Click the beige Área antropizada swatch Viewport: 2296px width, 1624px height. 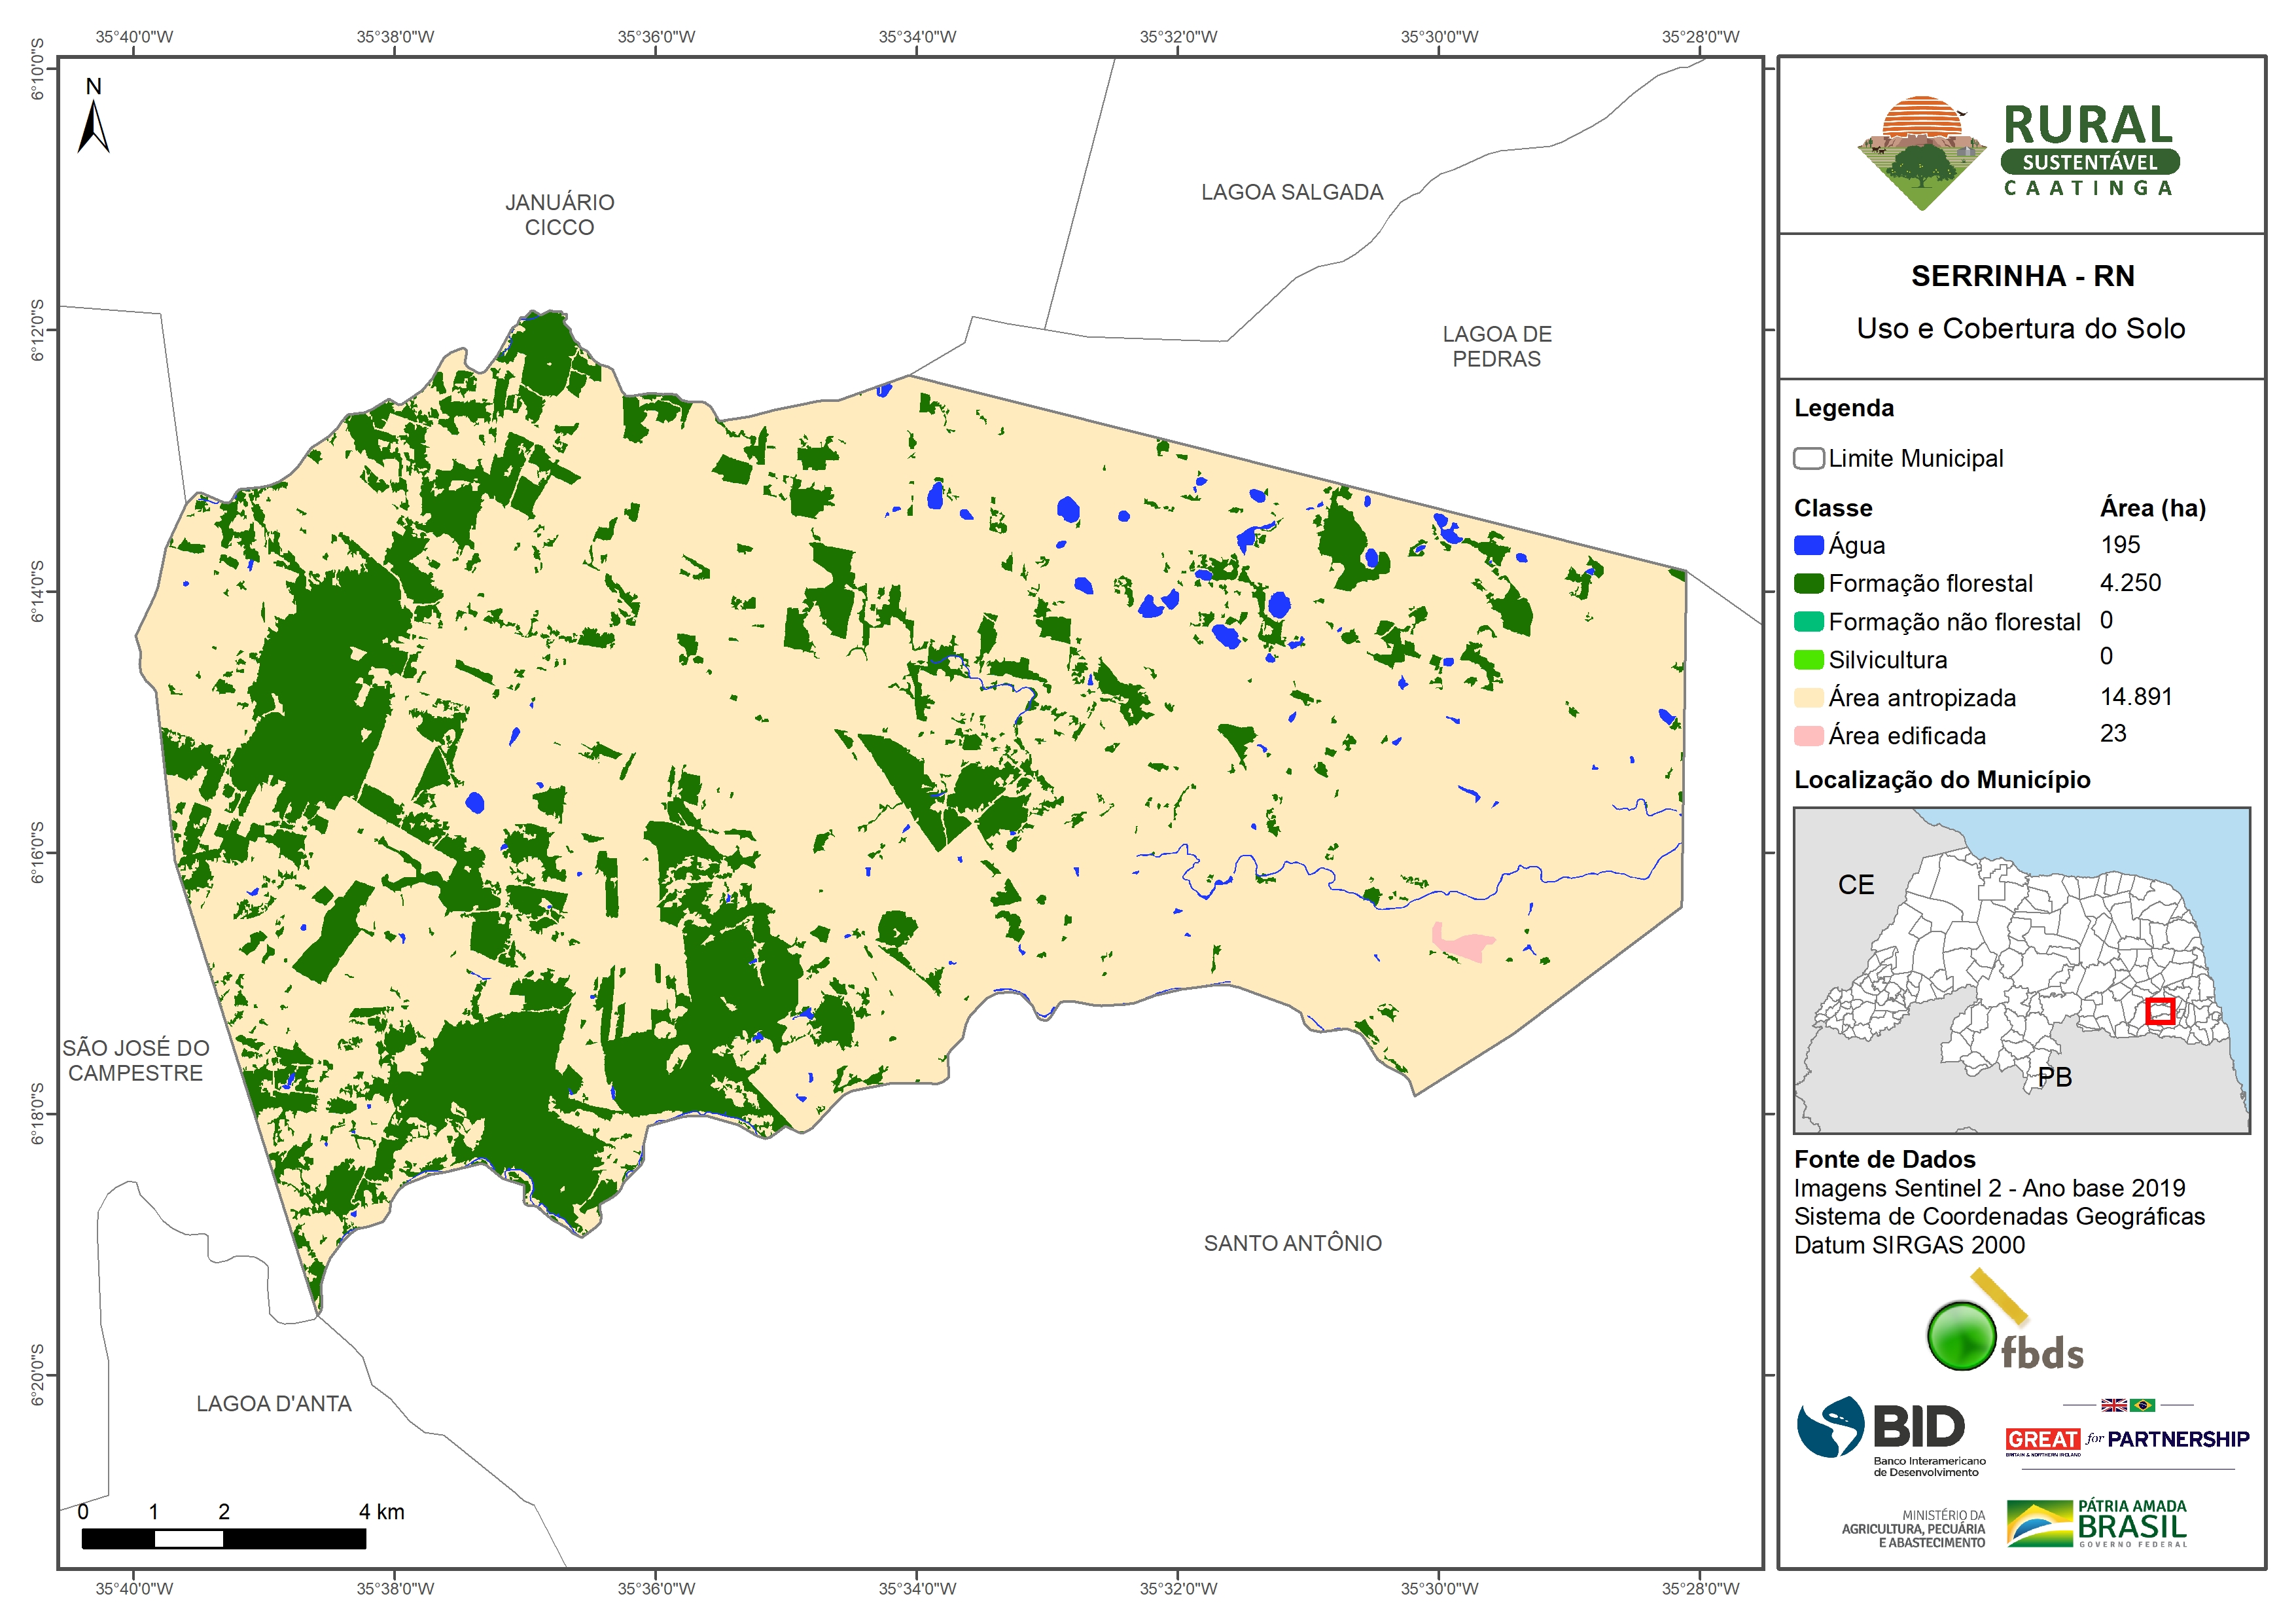1808,697
